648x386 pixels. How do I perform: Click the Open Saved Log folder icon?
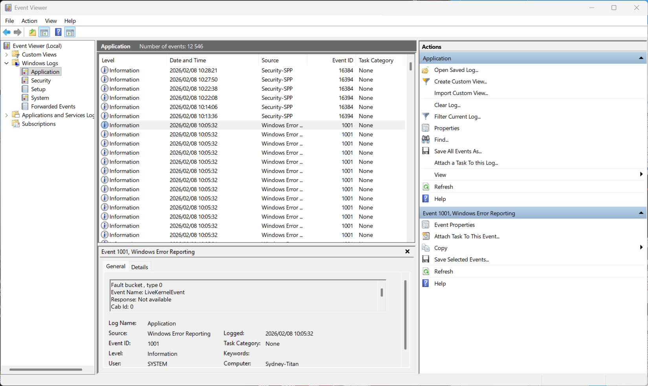pos(425,70)
